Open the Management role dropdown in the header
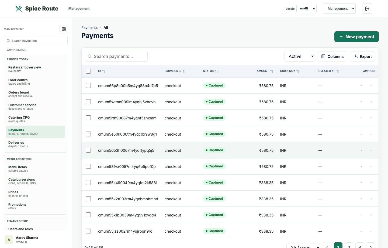The width and height of the screenshot is (388, 248). point(339,9)
